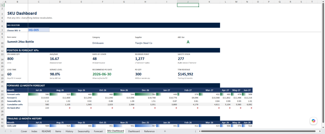Screen dimensions: 325x134
Task: Switch to the Index sheet tab
Action: [34, 131]
